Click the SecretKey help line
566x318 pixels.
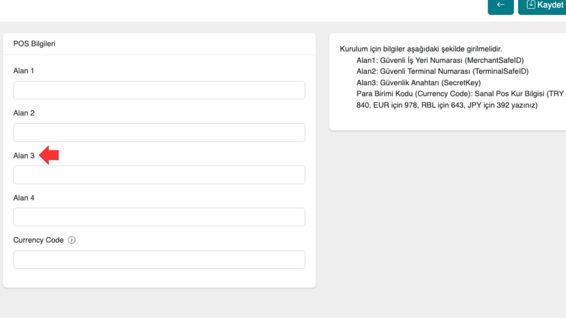pos(418,83)
